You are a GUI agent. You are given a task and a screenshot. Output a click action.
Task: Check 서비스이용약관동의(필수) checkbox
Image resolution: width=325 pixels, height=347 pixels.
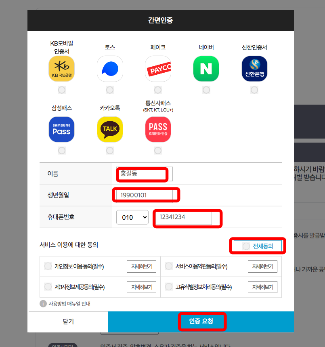169,266
